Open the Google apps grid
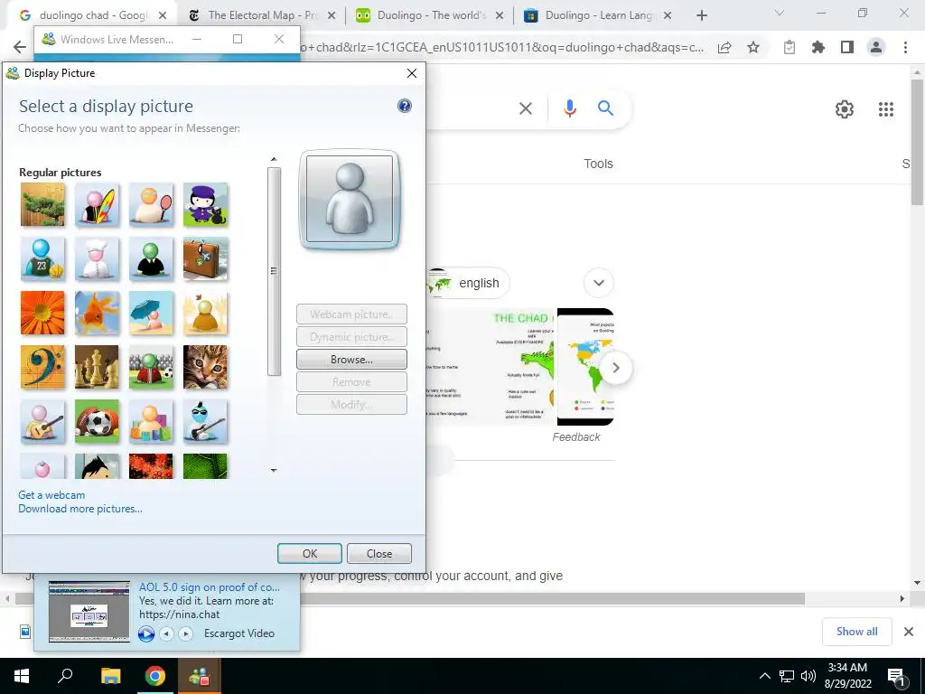The width and height of the screenshot is (925, 694). 885,109
